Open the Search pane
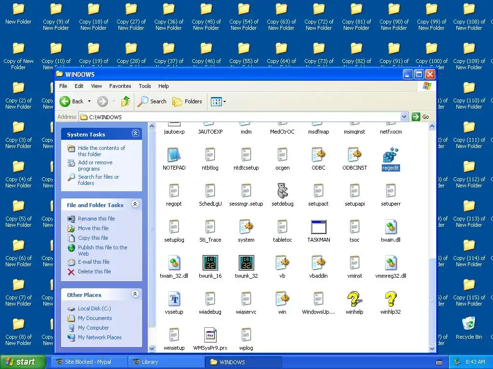 point(152,101)
